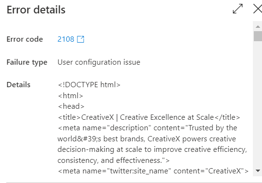Click the 'consistency, and effectiveness' line

pyautogui.click(x=113, y=160)
